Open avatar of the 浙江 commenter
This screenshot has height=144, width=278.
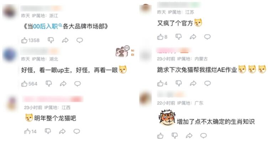(x=10, y=12)
